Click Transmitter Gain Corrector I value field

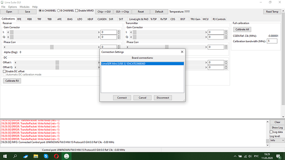click(x=216, y=32)
